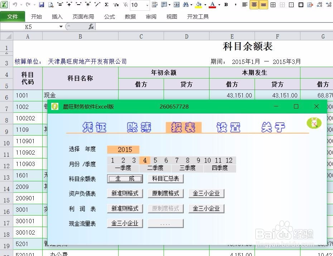Open the 数据 ribbon tab
The image size is (333, 256).
pos(130,16)
